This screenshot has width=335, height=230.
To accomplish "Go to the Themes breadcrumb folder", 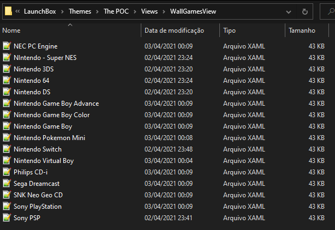I will click(x=80, y=11).
